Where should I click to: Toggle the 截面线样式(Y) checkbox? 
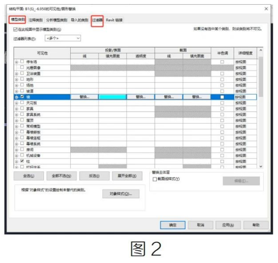pos(155,179)
